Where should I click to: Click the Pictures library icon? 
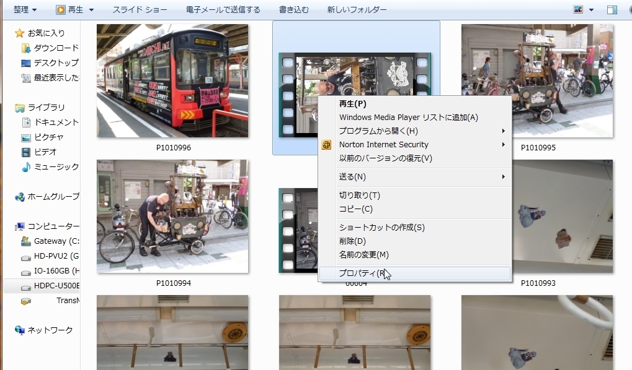(x=26, y=137)
